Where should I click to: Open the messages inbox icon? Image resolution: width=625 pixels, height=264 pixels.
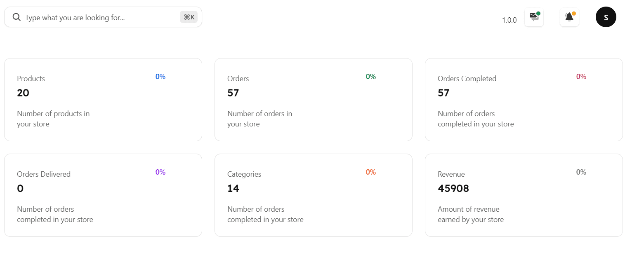[x=534, y=17]
